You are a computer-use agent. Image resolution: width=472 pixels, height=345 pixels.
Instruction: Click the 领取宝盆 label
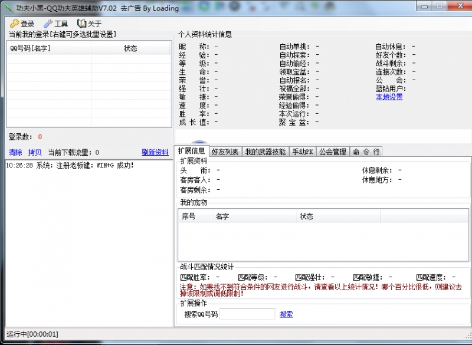tap(294, 72)
